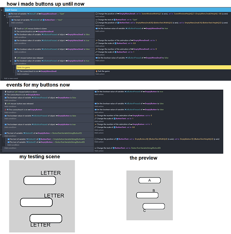
Task: Click Add a new event link
Action: 11,78
